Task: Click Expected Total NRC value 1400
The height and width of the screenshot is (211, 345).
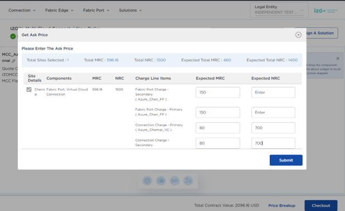Action: [293, 60]
